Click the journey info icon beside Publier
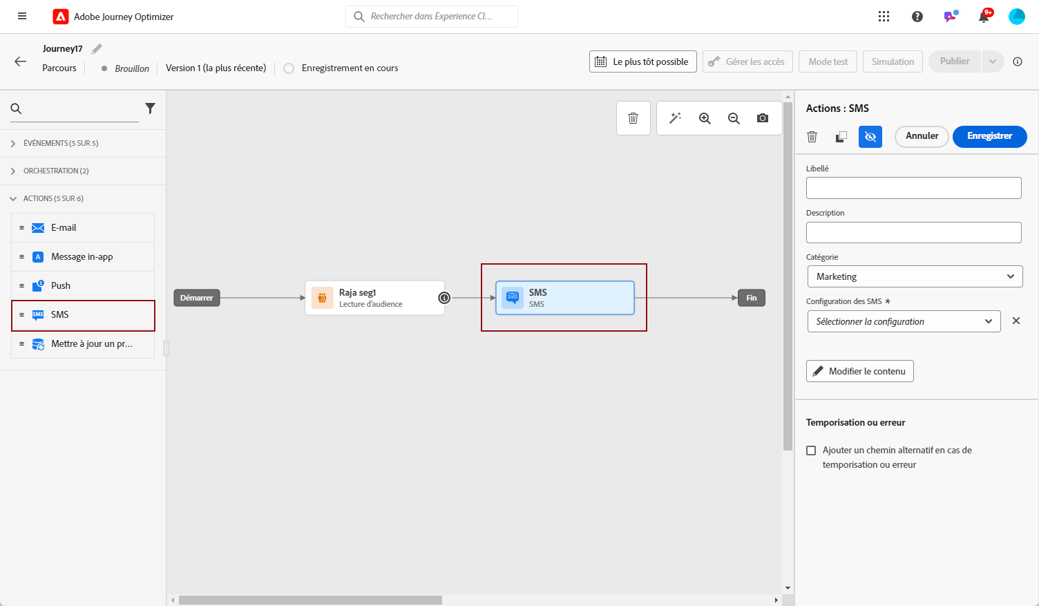This screenshot has height=606, width=1039. pos(1018,61)
